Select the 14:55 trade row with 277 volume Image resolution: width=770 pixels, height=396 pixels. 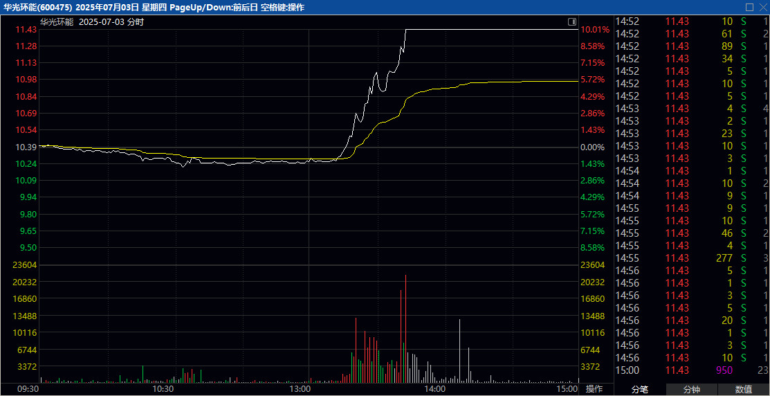pos(692,258)
